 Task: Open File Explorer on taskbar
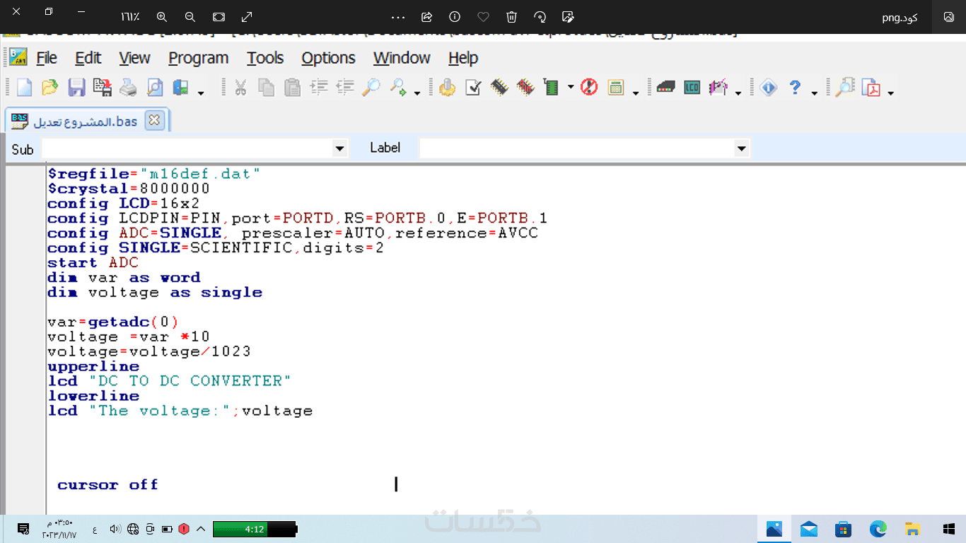[913, 529]
